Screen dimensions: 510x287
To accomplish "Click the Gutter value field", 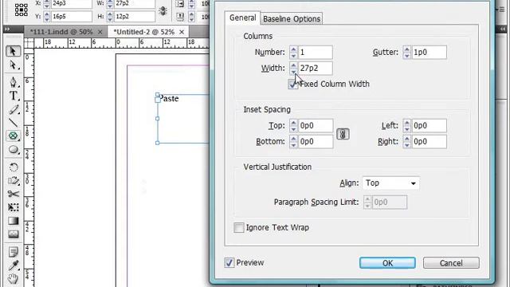I will coord(429,53).
